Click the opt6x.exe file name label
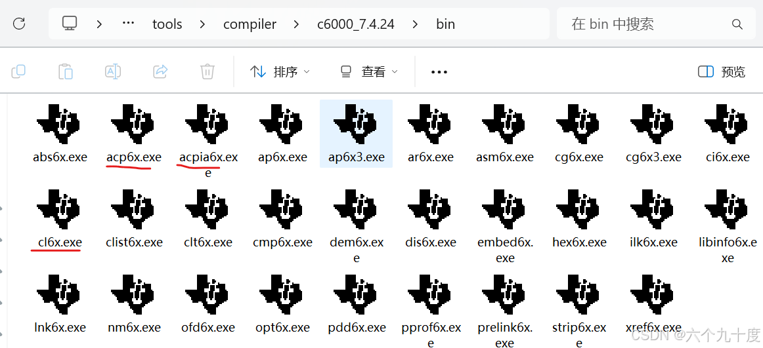The width and height of the screenshot is (763, 348). 282,328
